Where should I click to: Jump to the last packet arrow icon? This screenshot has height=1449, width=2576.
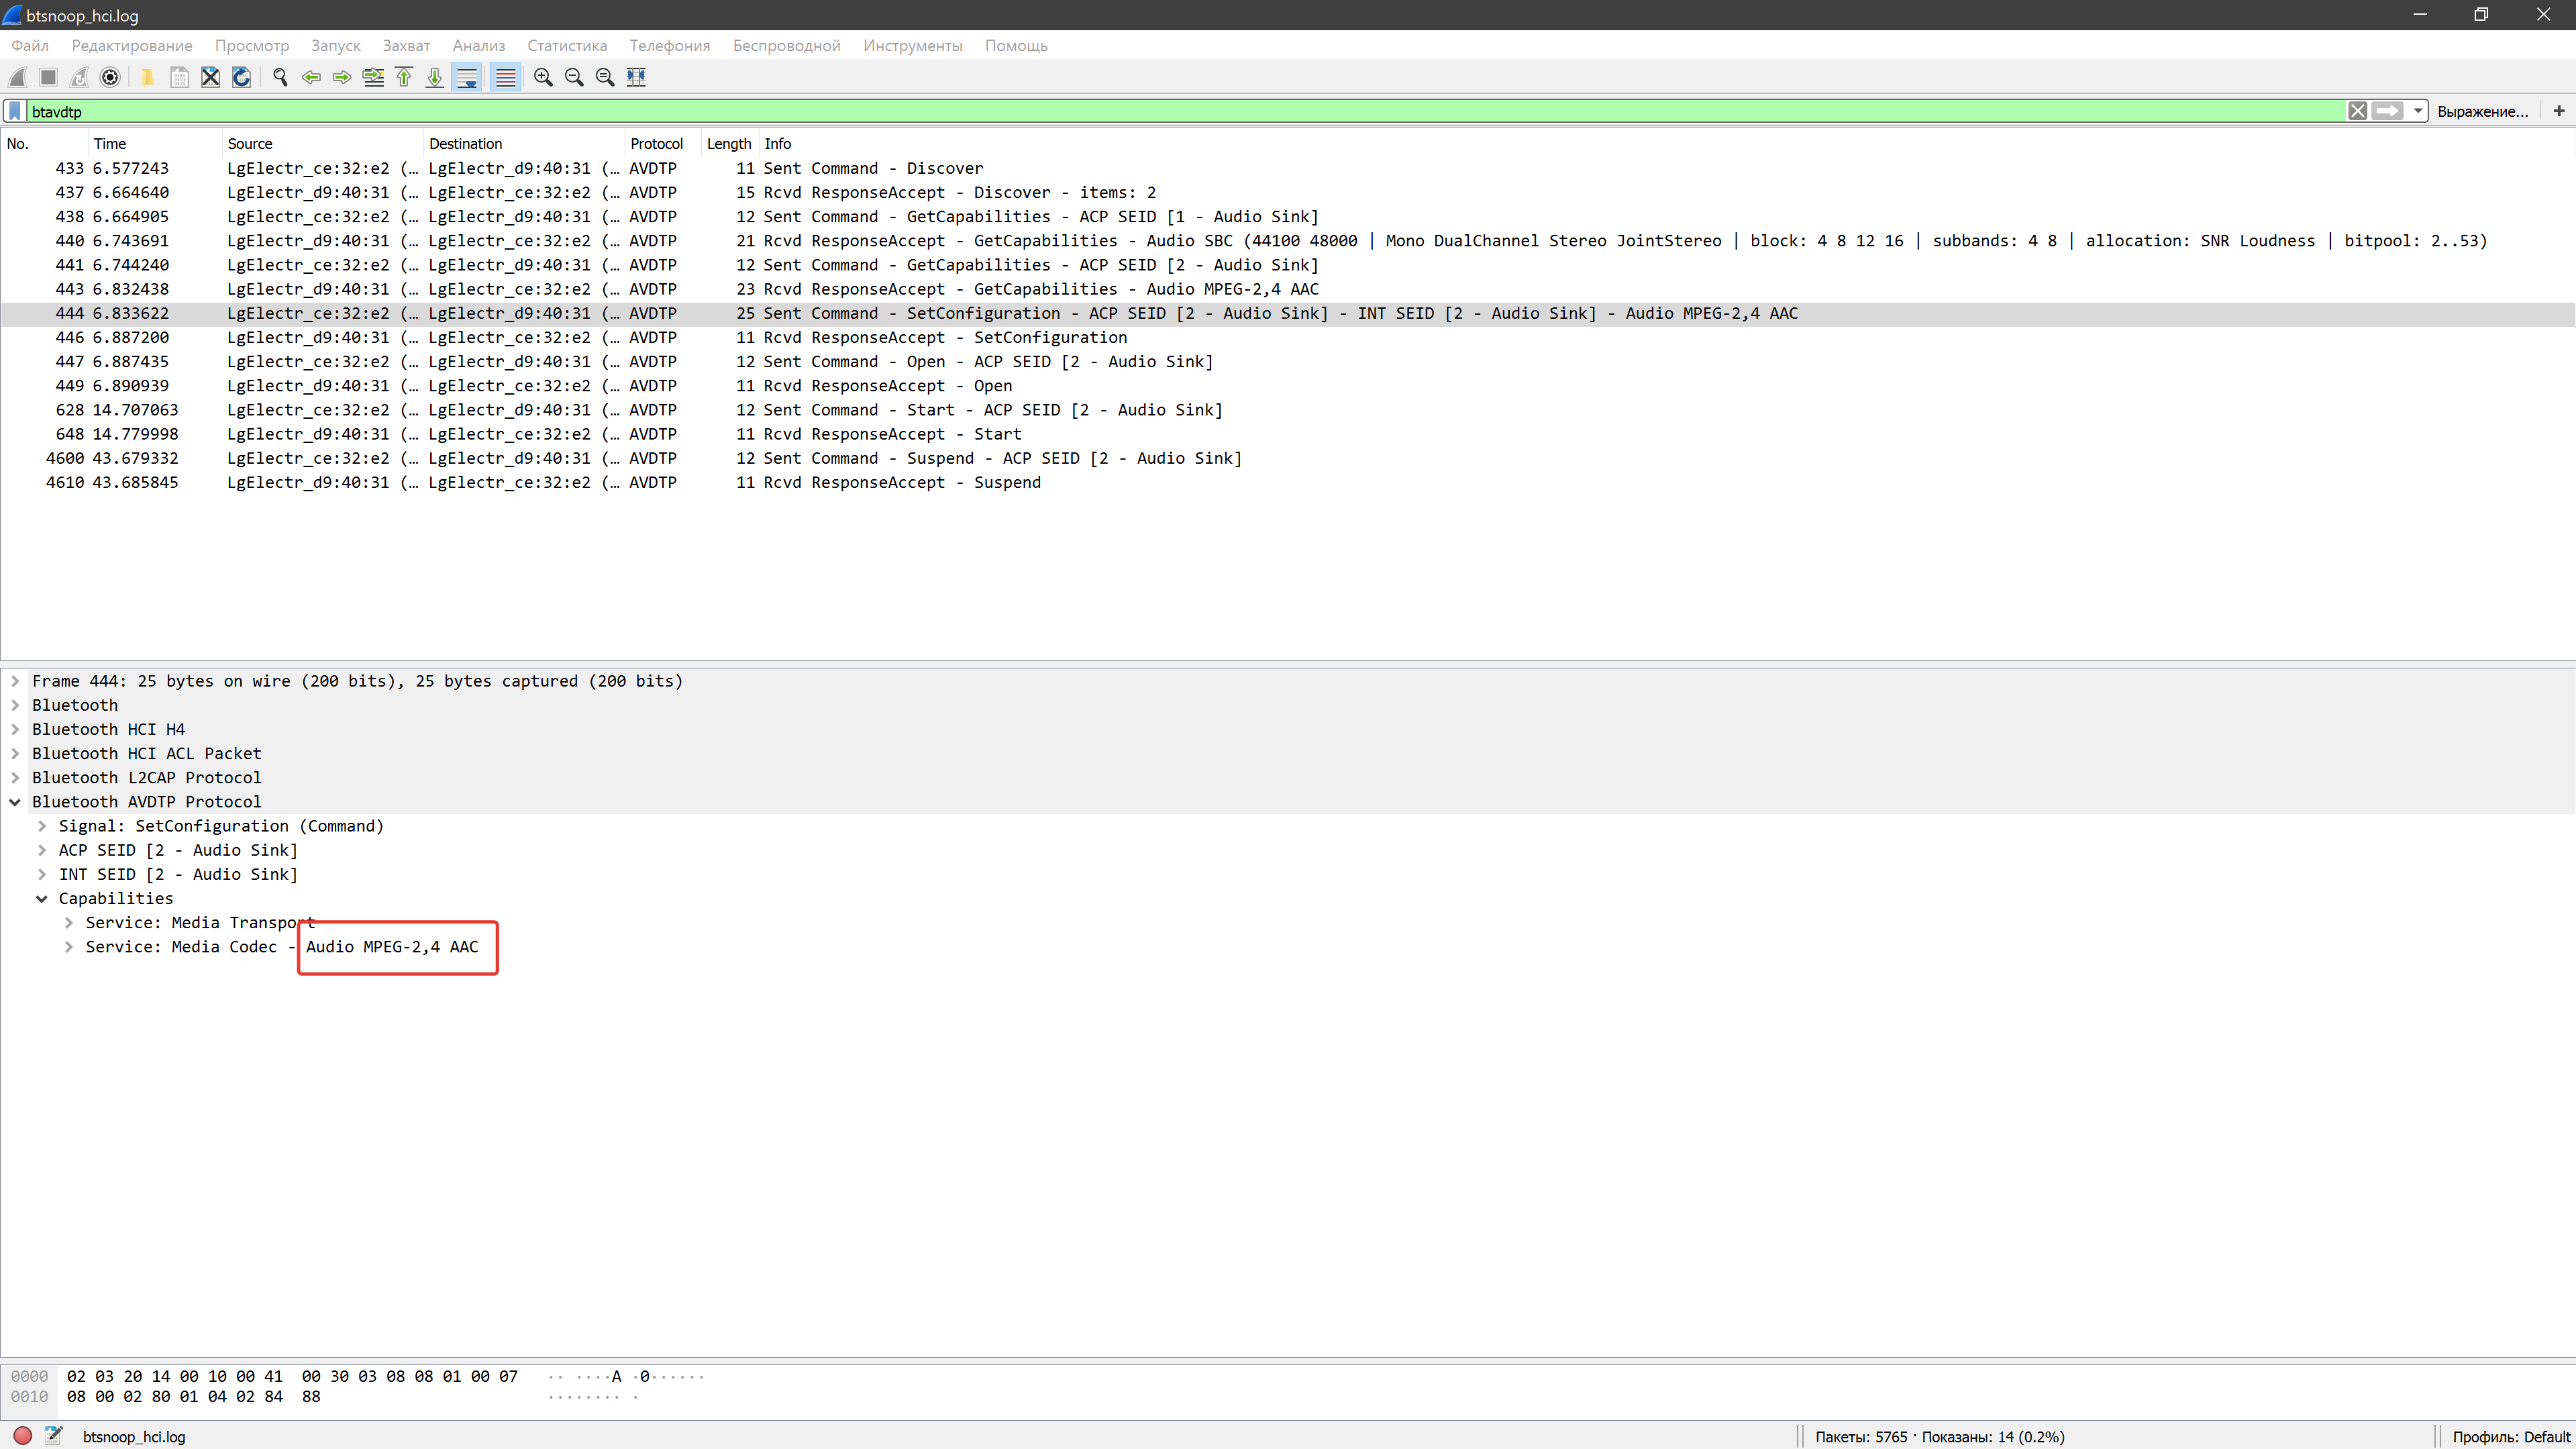coord(435,77)
